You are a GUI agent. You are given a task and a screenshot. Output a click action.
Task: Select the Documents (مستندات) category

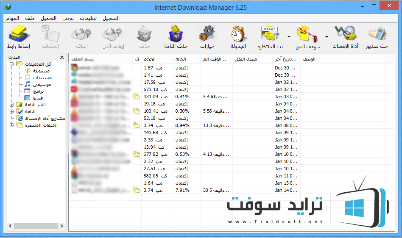pos(42,77)
